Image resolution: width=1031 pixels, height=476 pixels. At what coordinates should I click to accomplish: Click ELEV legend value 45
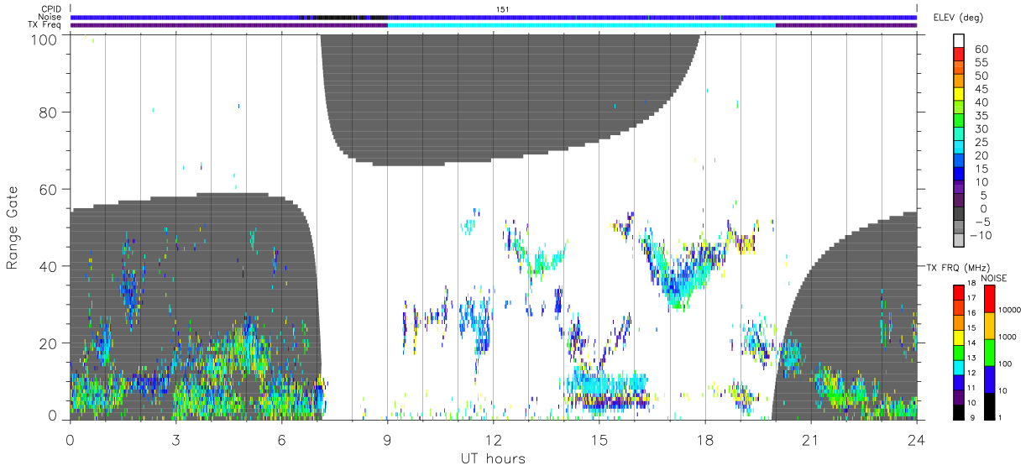click(981, 89)
